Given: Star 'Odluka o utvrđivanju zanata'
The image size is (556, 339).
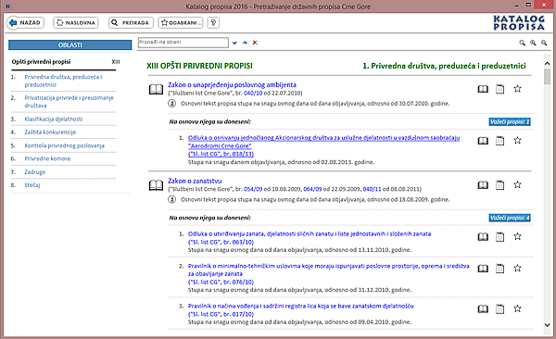Looking at the screenshot, I should (517, 236).
